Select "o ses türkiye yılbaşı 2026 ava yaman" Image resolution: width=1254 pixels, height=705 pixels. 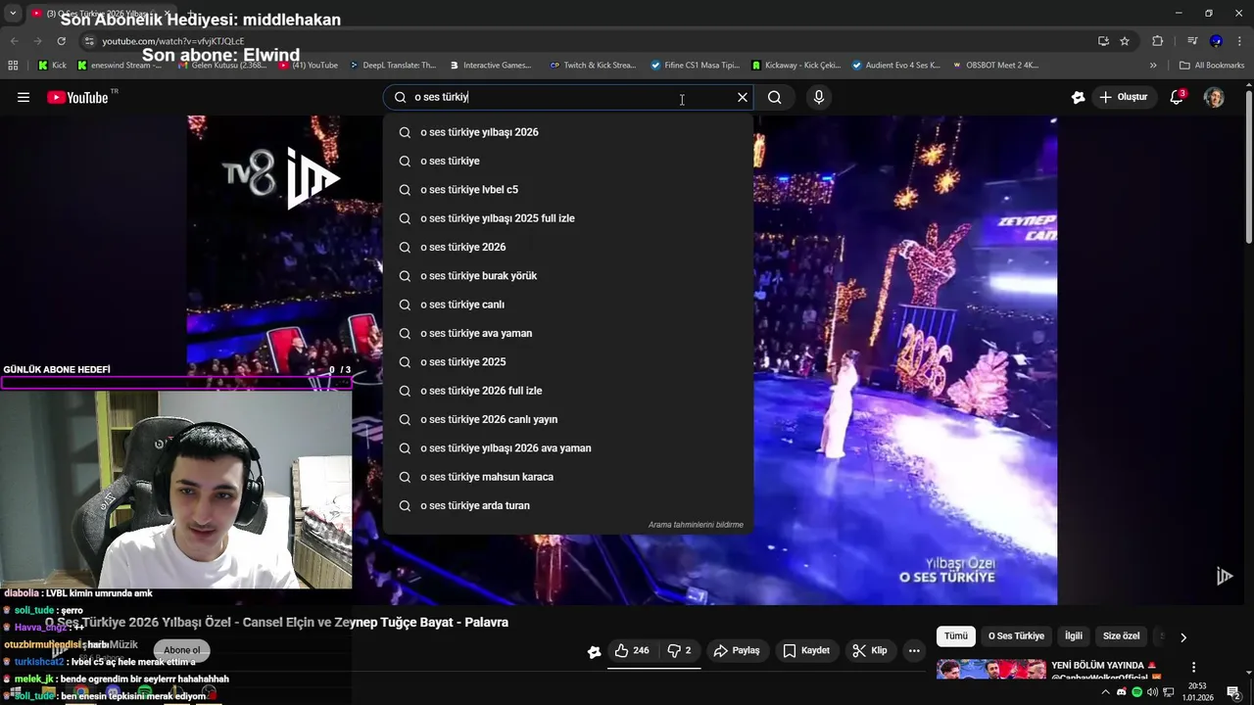(x=568, y=447)
